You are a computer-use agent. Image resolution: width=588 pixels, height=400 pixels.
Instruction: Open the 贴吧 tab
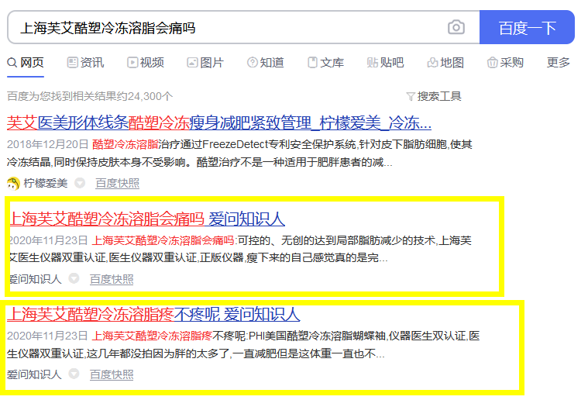(386, 62)
